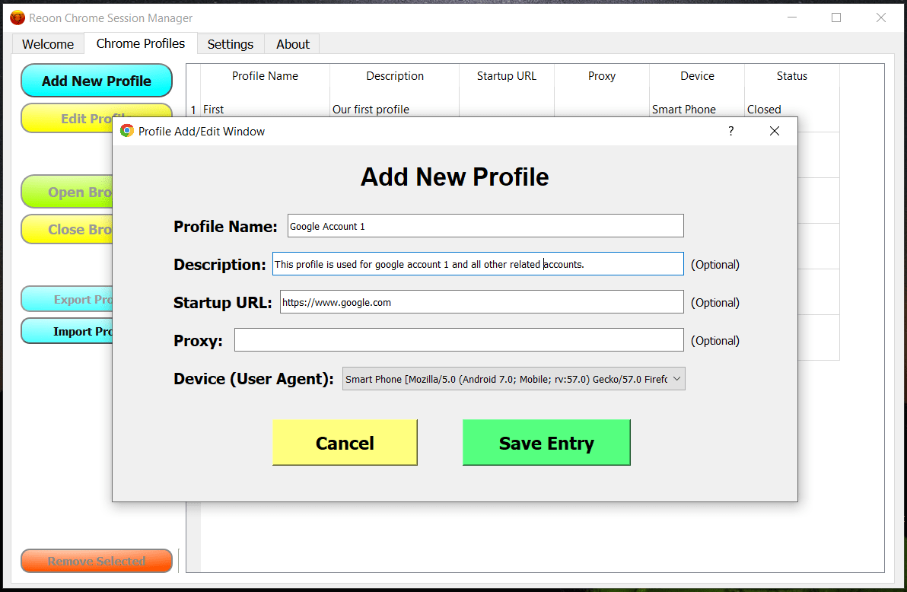Maximize the Reoon Session Manager window
Screen dimensions: 907x592
[x=835, y=18]
